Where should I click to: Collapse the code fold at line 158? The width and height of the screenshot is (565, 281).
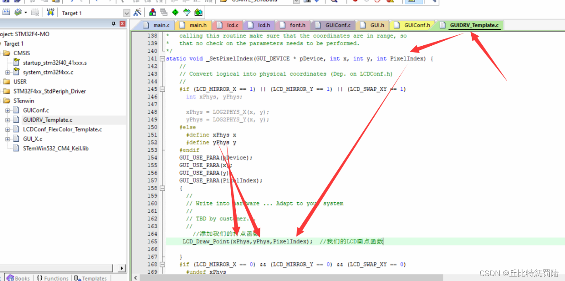click(162, 188)
